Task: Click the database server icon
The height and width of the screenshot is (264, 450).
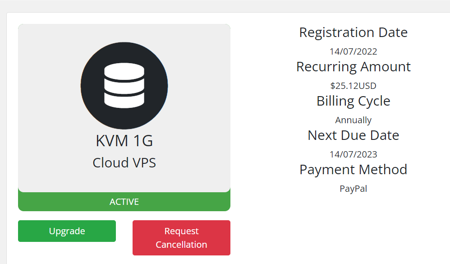Action: point(124,86)
